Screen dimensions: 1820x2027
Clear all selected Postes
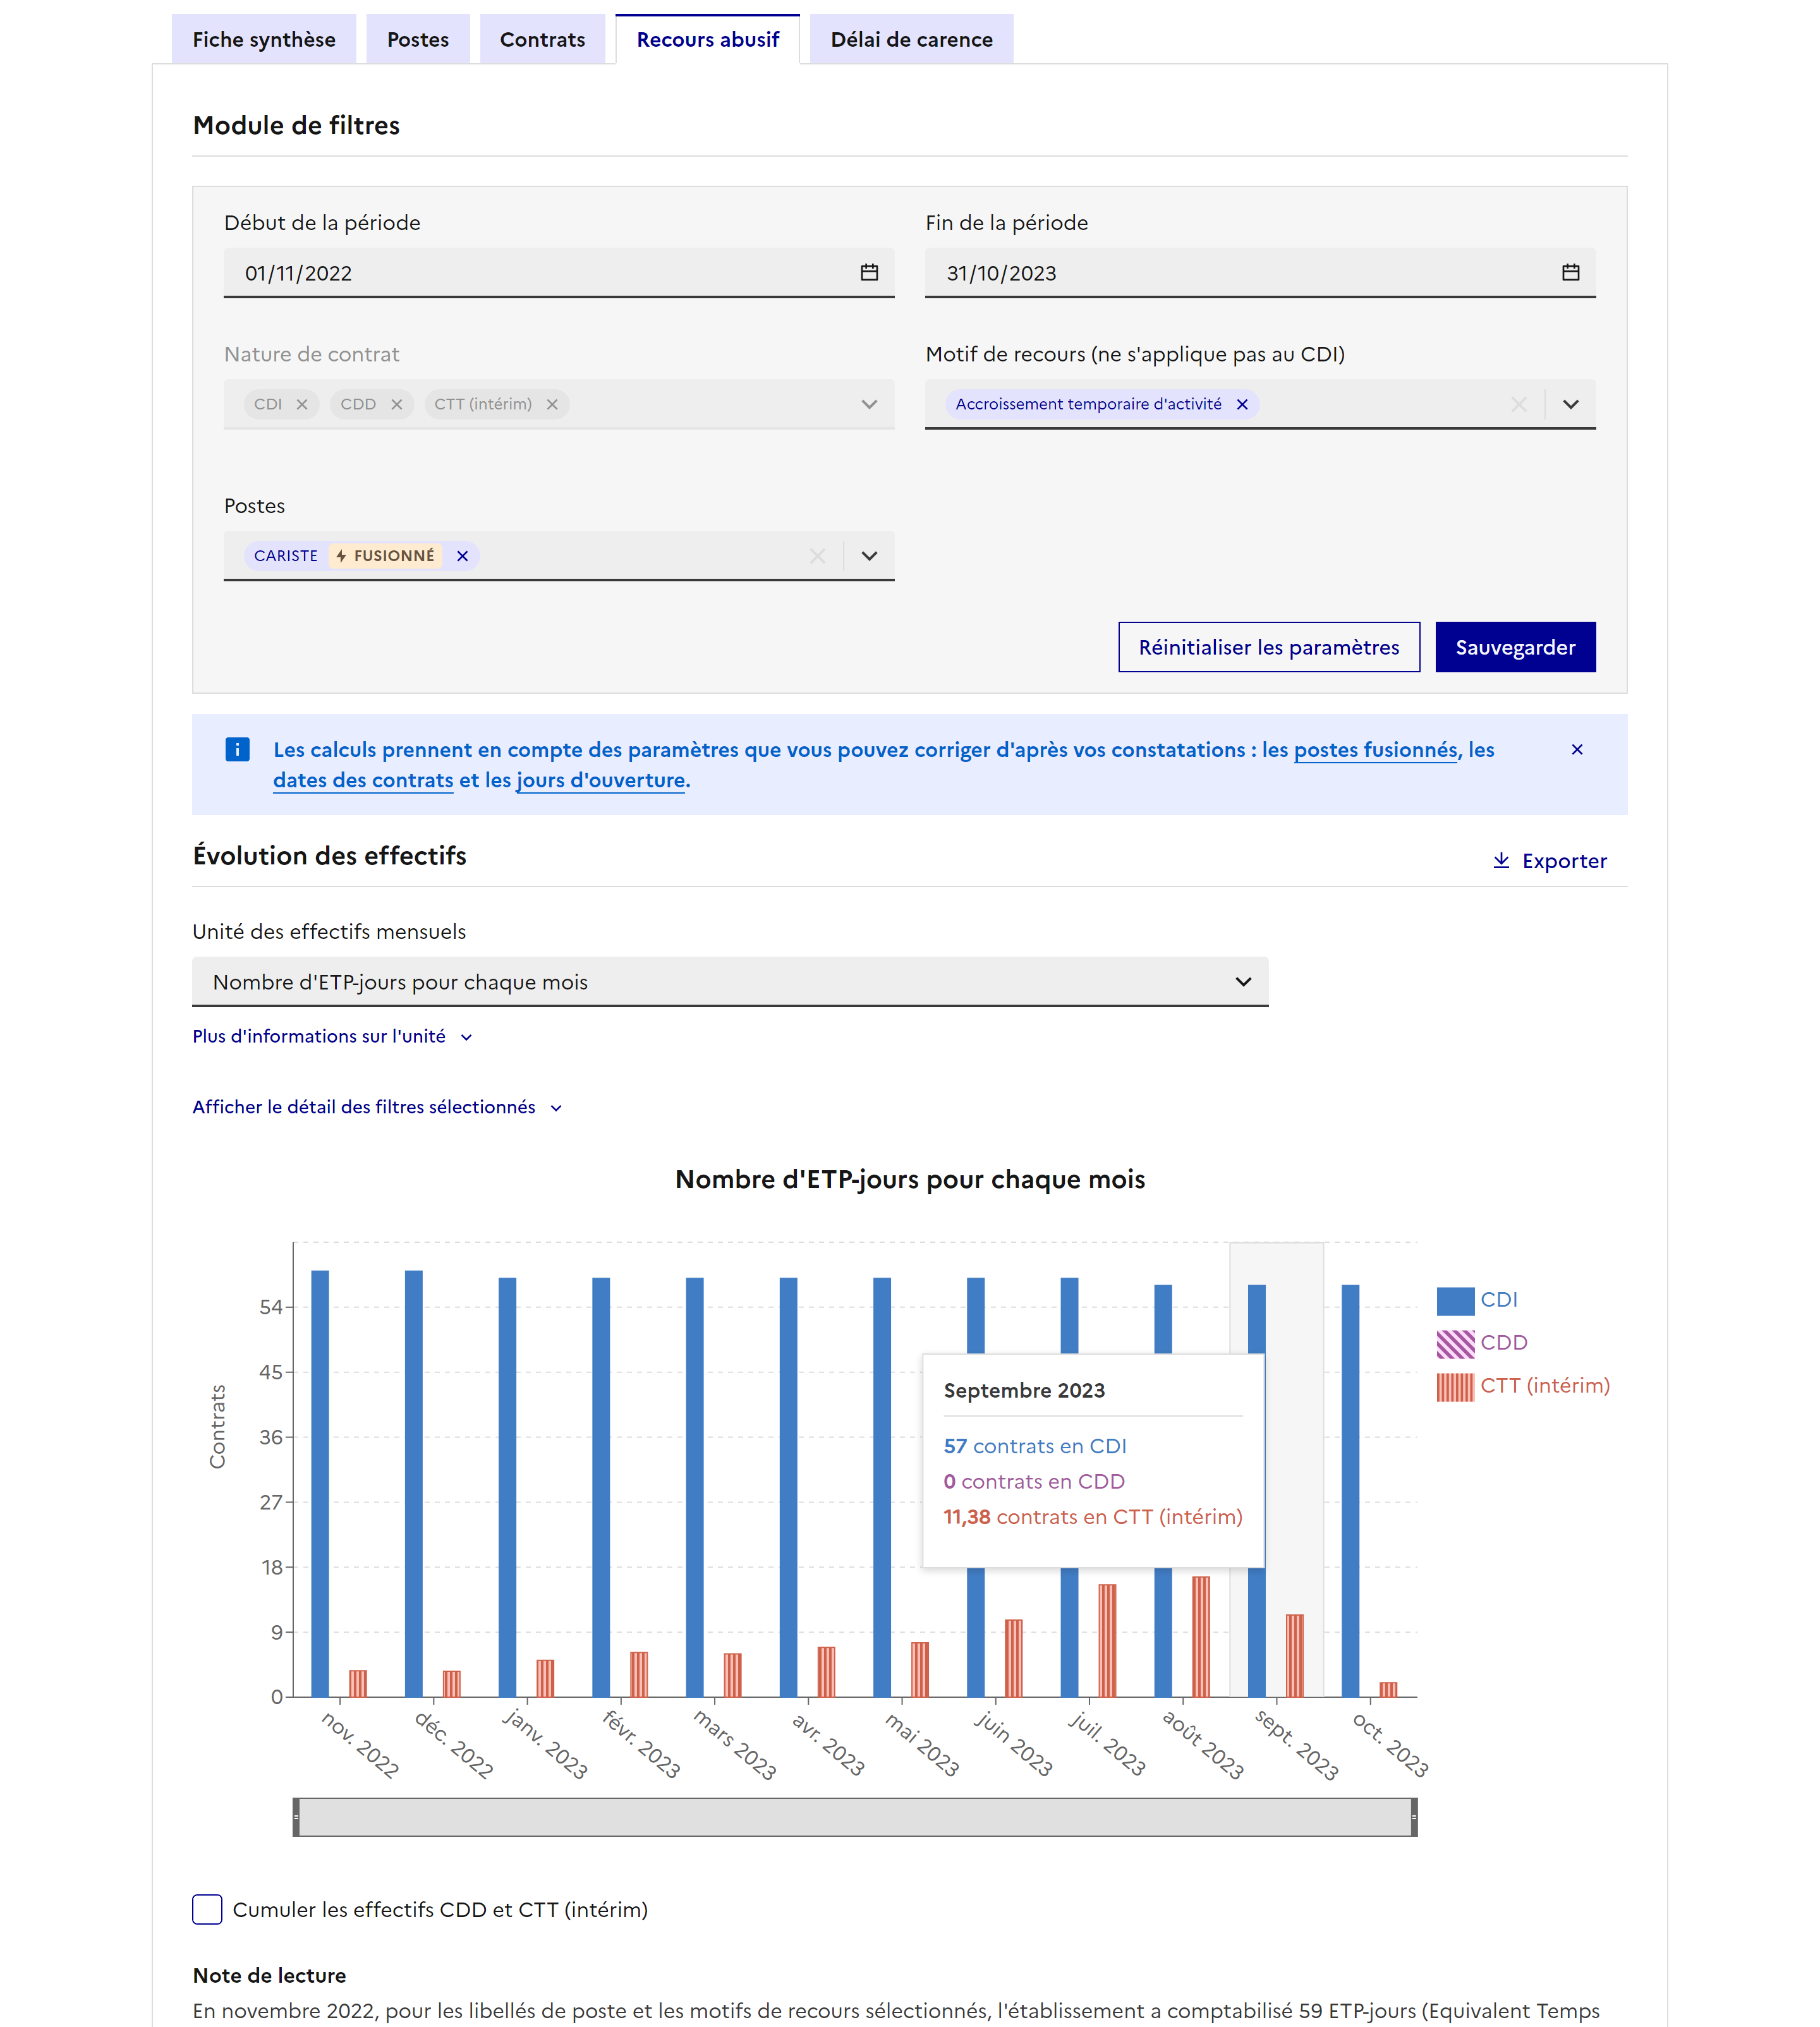click(x=817, y=556)
